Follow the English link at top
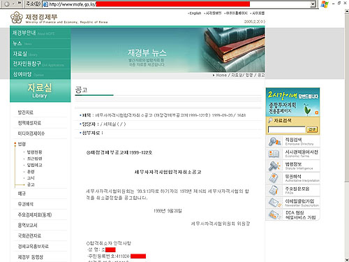Image resolution: width=349 pixels, height=262 pixels. (195, 13)
